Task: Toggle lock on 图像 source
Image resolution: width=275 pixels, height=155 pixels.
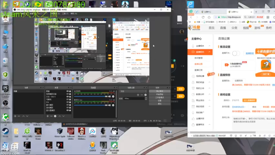Action: 70,91
